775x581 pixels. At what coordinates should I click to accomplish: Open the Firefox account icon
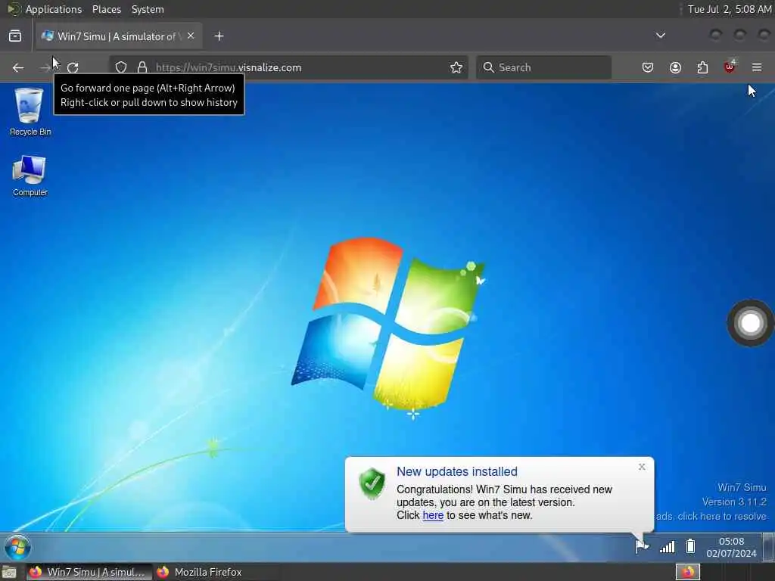[675, 67]
